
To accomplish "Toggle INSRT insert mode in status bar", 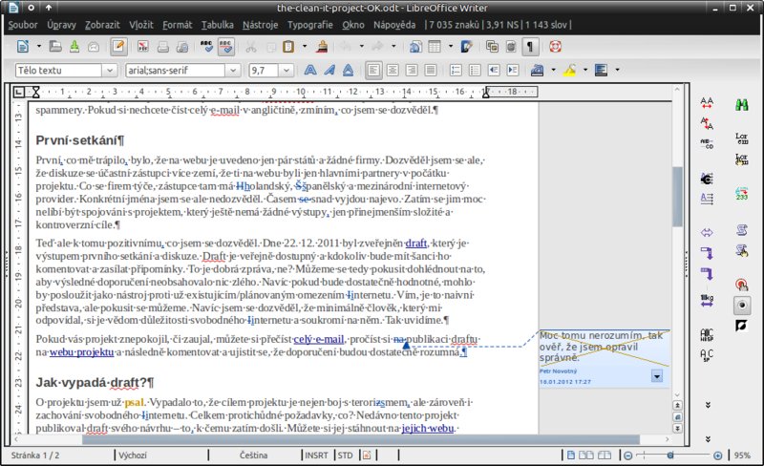I will pos(316,455).
